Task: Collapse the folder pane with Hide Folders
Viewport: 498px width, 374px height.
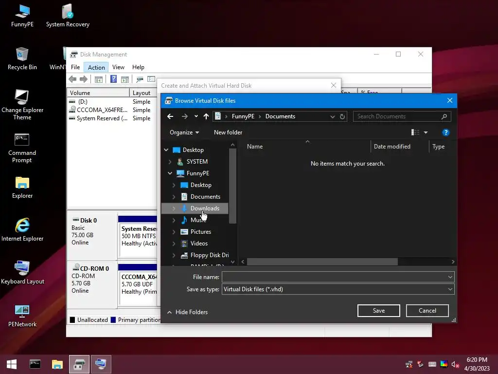Action: pos(188,312)
